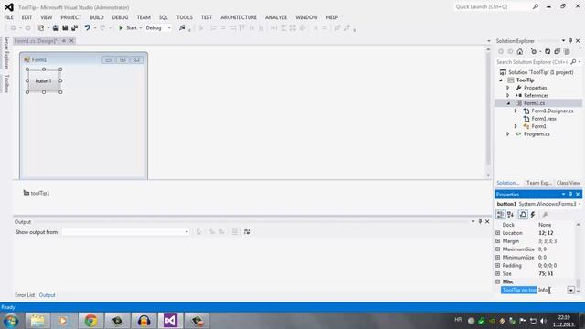
Task: Open the Properties object selector dropdown
Action: 579,204
